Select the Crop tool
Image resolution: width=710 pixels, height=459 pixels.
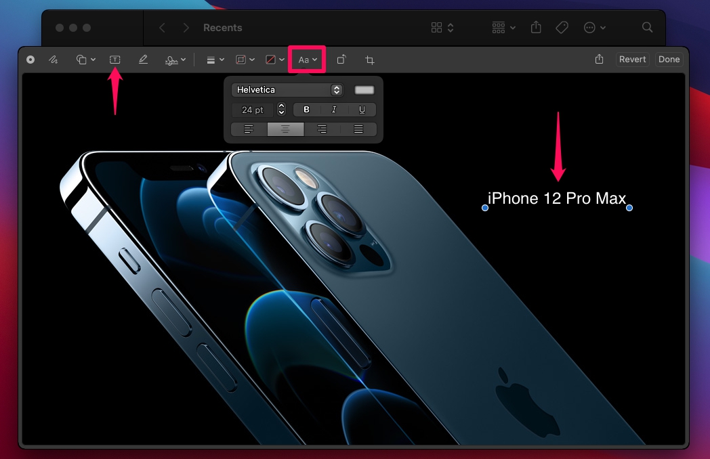point(369,60)
